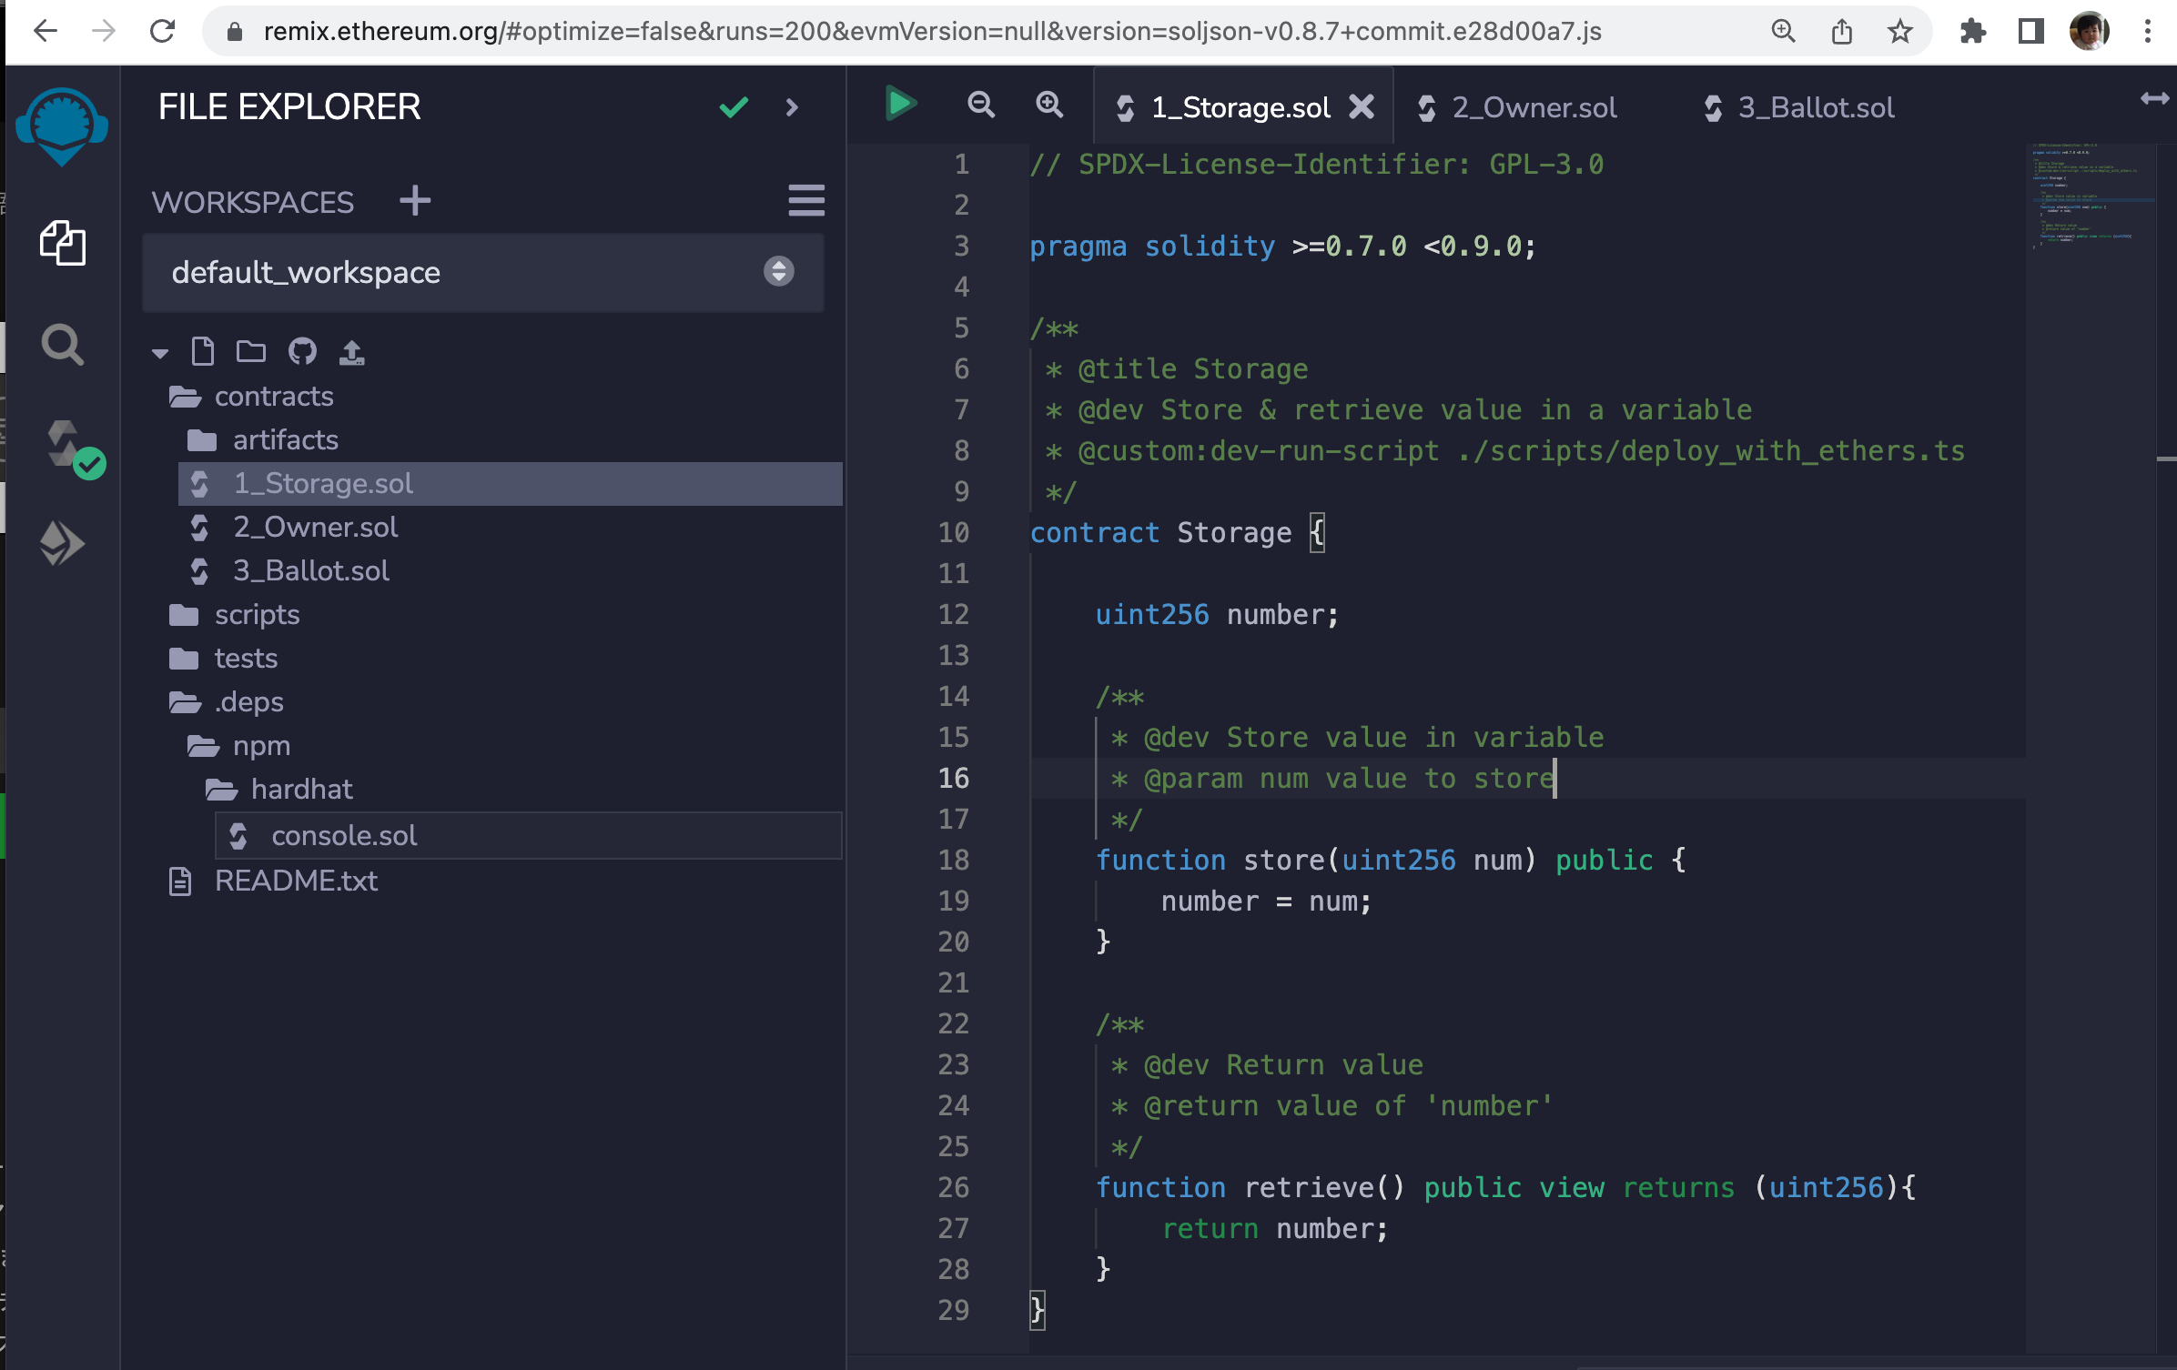Bookmark this page star icon
Image resolution: width=2177 pixels, height=1370 pixels.
pyautogui.click(x=1899, y=32)
